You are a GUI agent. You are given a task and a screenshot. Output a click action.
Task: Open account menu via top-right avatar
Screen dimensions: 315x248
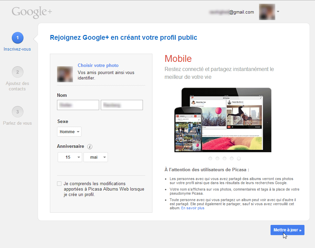point(267,12)
